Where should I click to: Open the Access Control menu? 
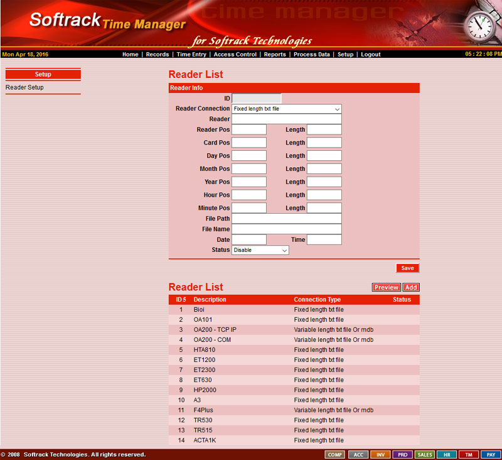point(235,55)
